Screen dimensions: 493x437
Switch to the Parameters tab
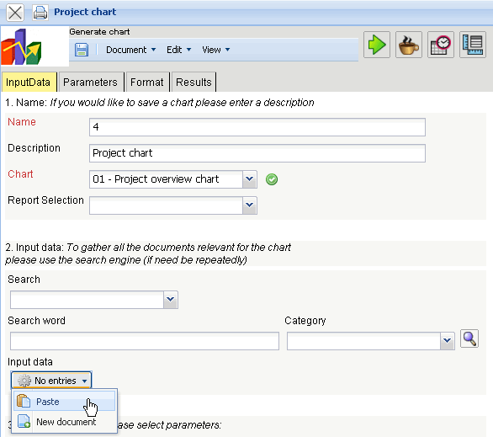[x=90, y=83]
